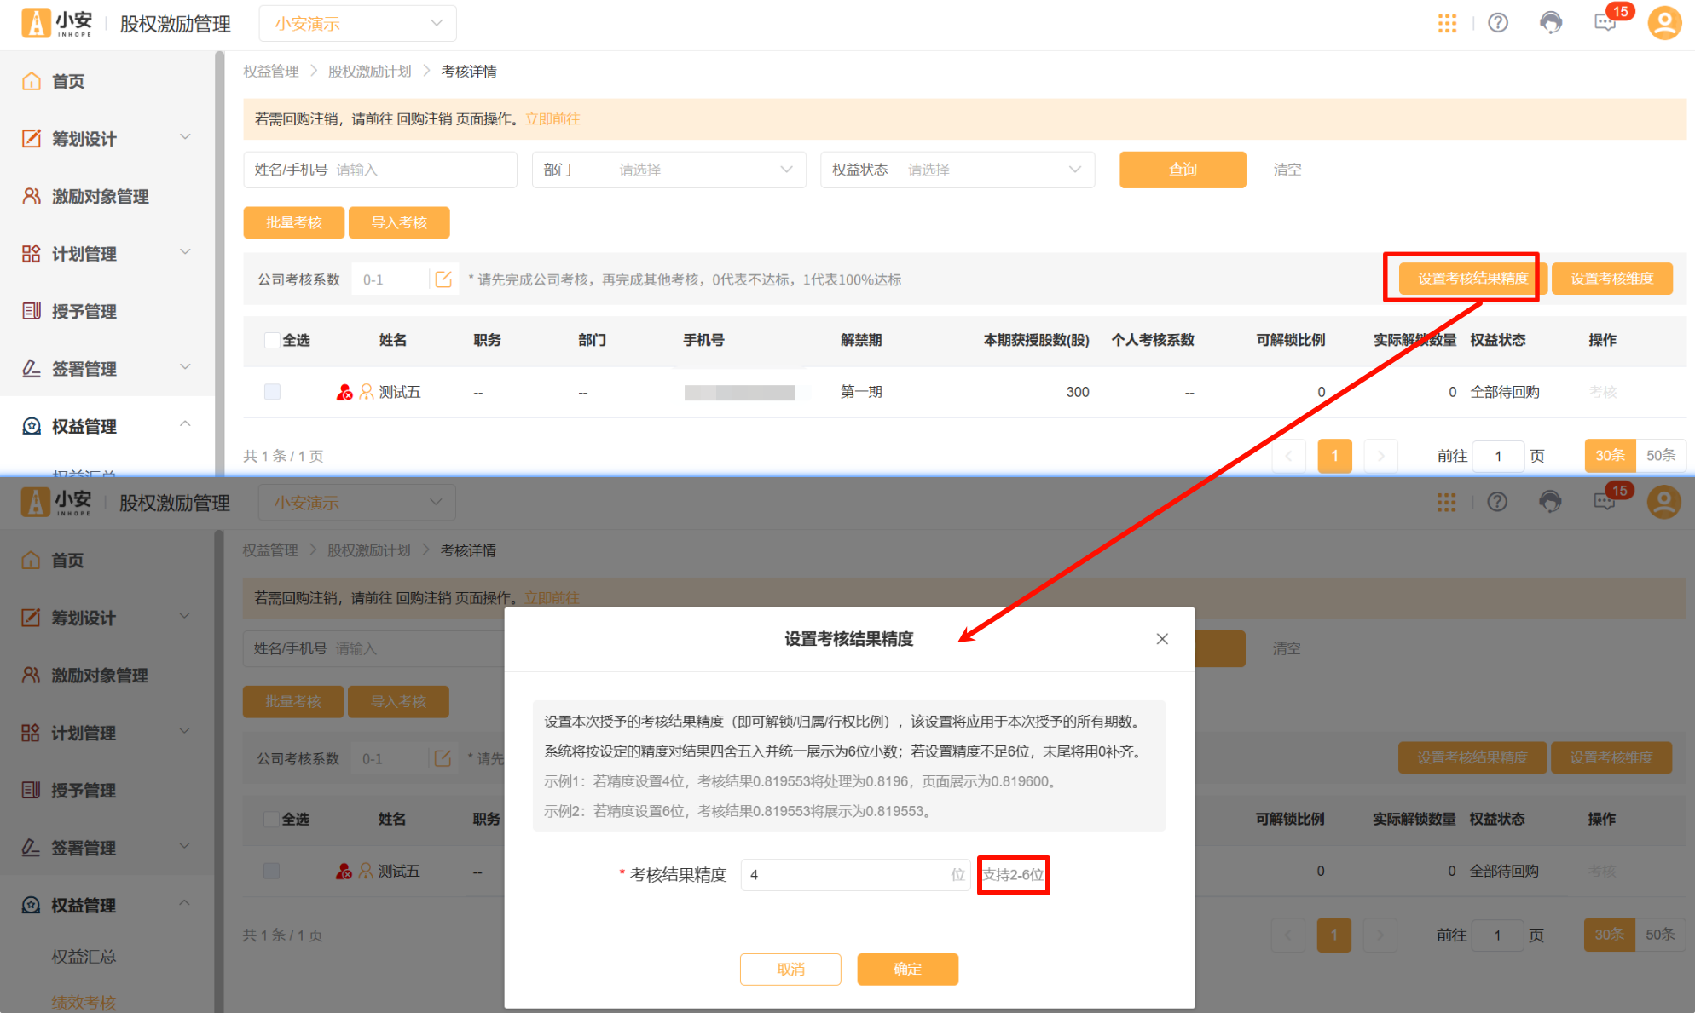
Task: Click the 考核结果精度 input field
Action: (x=844, y=875)
